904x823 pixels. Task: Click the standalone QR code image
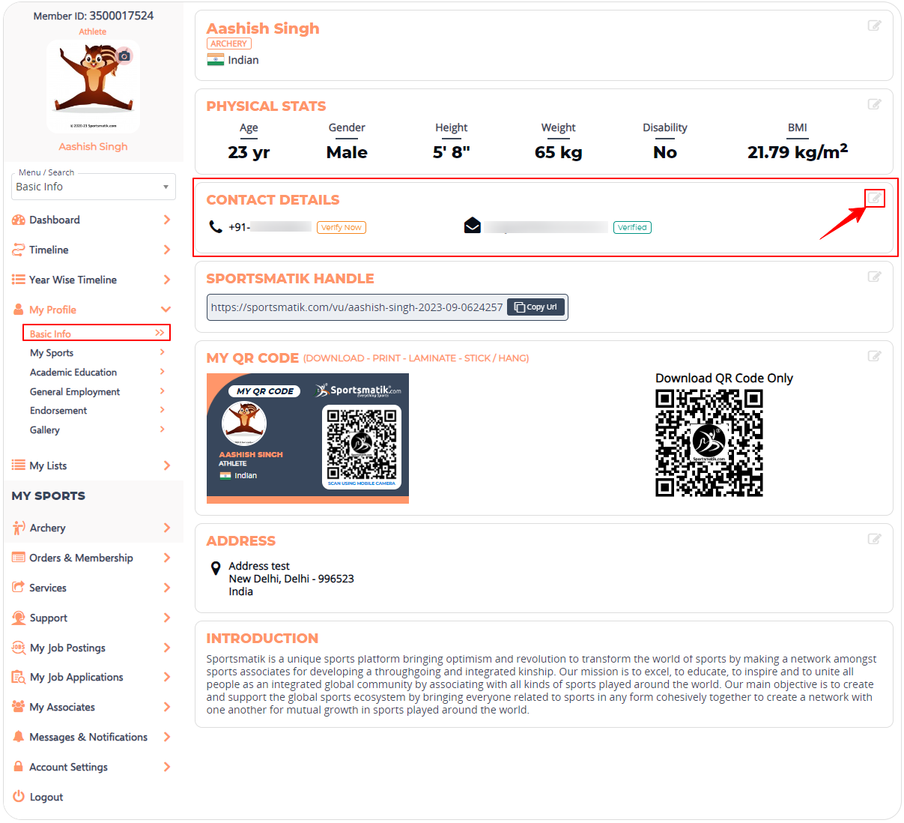tap(709, 443)
